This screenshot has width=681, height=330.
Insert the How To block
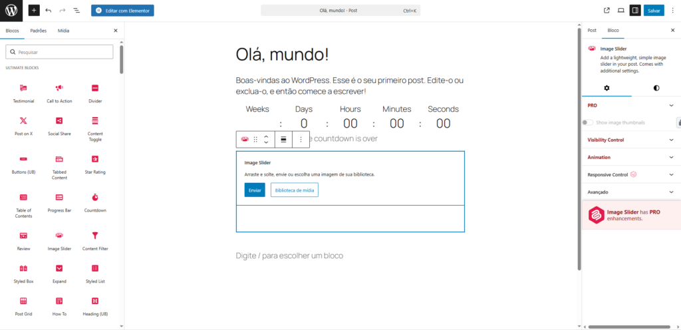(59, 306)
